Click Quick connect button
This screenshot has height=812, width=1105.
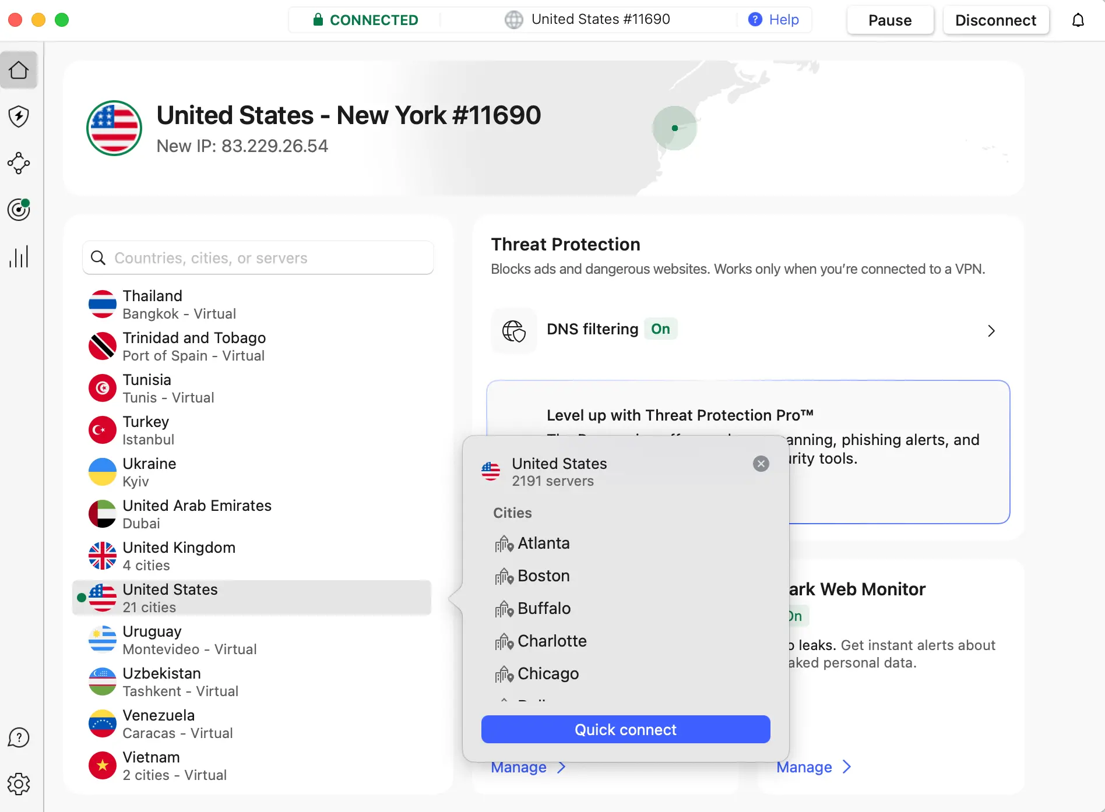coord(626,729)
